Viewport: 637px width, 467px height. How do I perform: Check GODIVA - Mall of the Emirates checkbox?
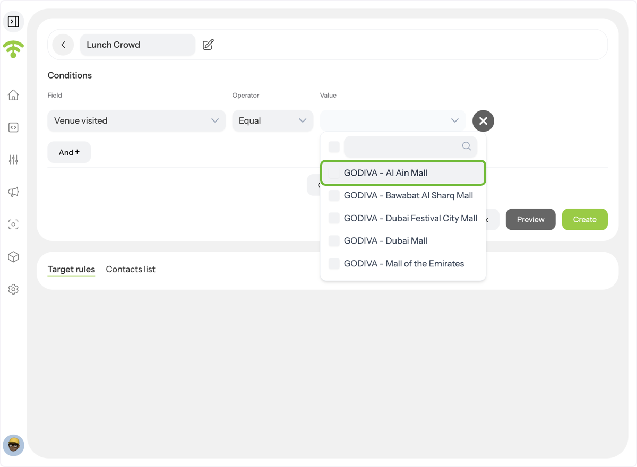(334, 264)
